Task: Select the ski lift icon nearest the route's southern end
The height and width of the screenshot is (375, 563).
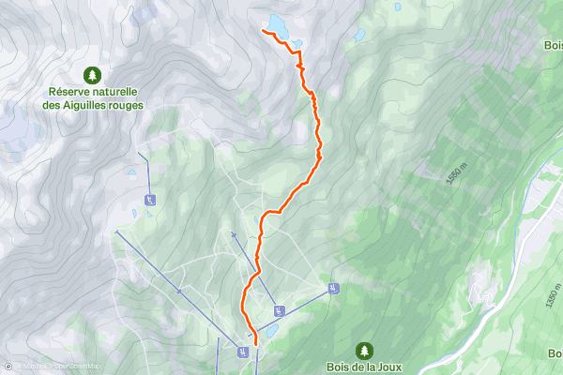Action: click(x=243, y=352)
